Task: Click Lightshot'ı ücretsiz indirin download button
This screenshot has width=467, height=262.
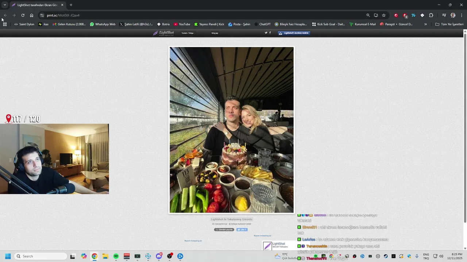Action: pyautogui.click(x=294, y=33)
